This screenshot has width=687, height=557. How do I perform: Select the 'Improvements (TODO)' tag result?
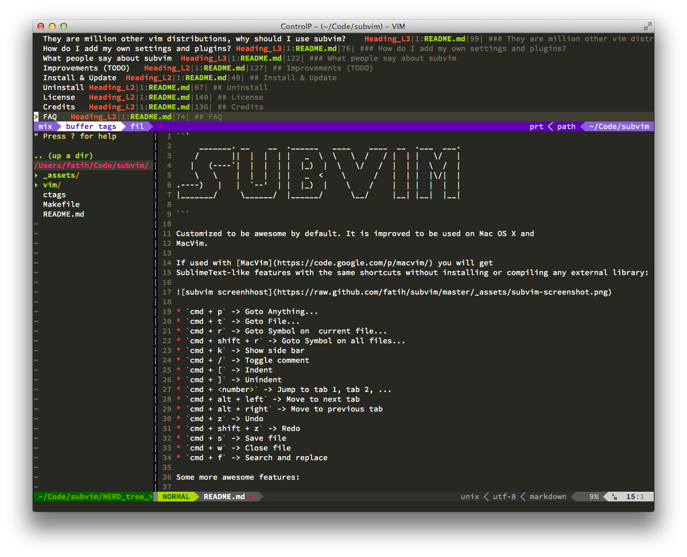click(x=344, y=68)
